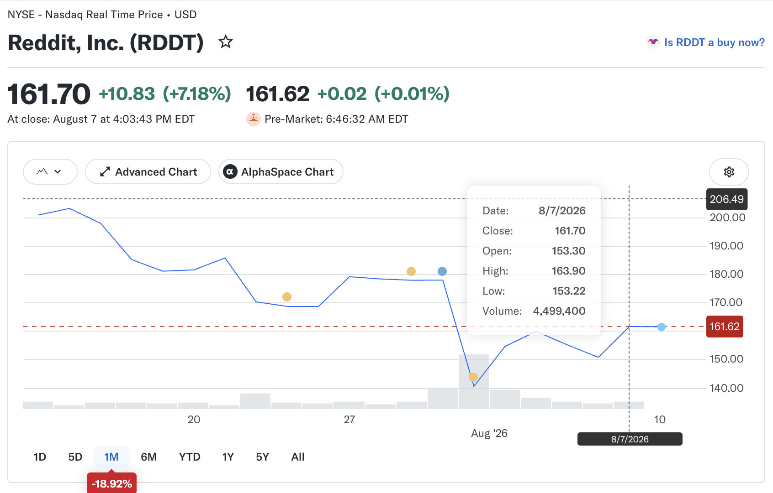Screen dimensions: 773x493
Task: Click the red 161.62 price label
Action: [725, 327]
